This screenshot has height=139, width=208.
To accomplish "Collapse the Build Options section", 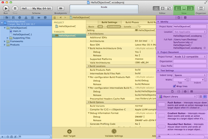I will click(x=89, y=102).
